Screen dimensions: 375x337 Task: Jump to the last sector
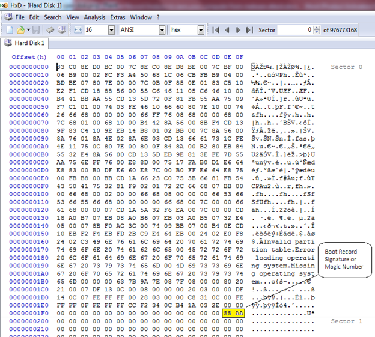tap(251, 29)
